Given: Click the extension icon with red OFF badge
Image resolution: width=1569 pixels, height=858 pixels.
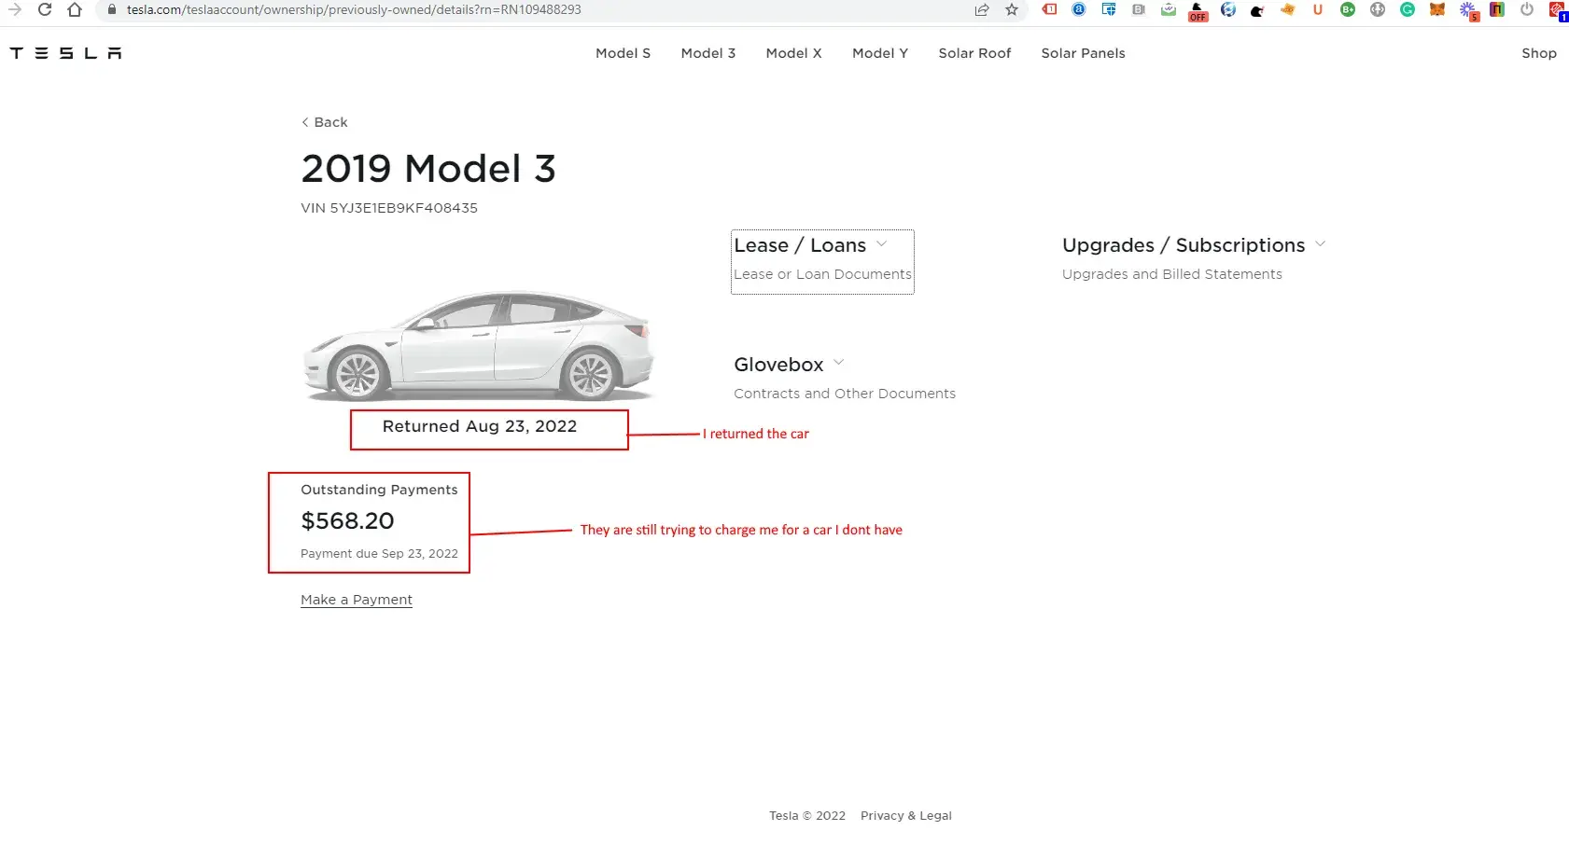Looking at the screenshot, I should tap(1198, 10).
